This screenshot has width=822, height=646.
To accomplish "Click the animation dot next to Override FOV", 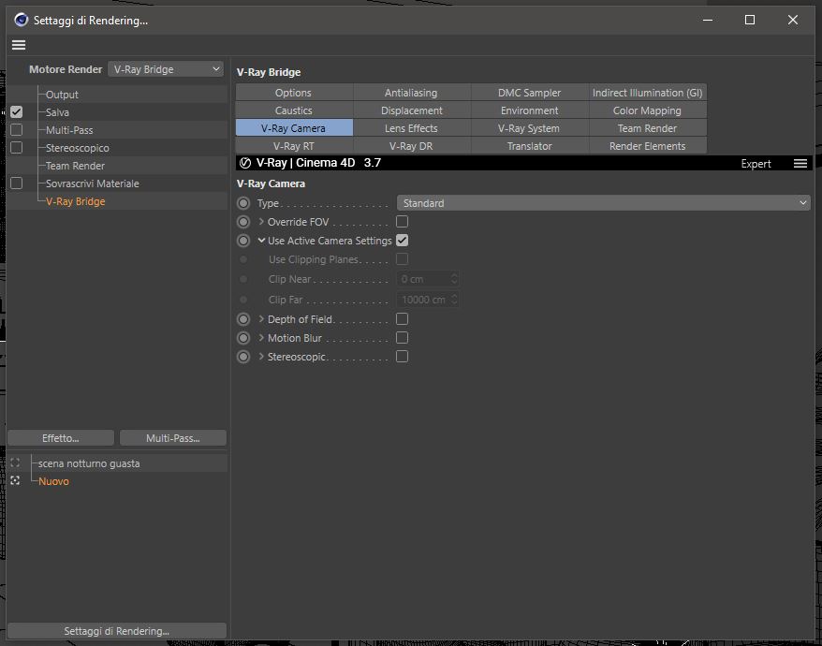I will (x=243, y=222).
